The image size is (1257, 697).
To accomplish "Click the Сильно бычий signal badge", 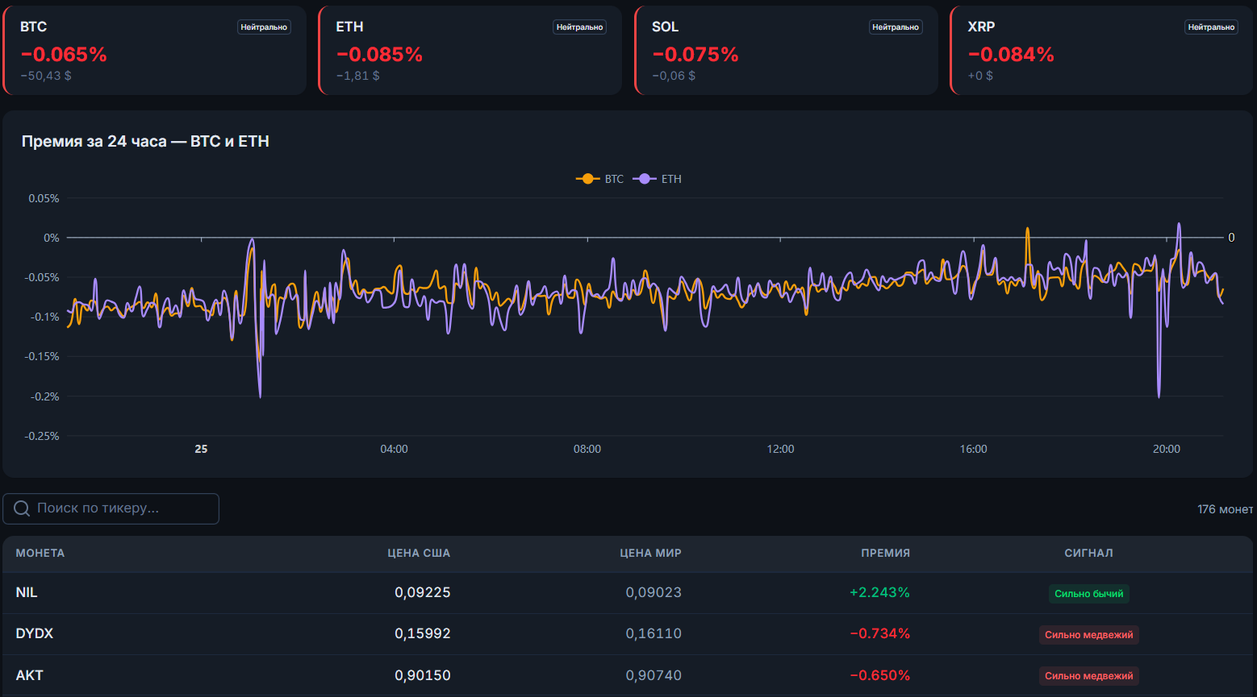I will coord(1088,594).
